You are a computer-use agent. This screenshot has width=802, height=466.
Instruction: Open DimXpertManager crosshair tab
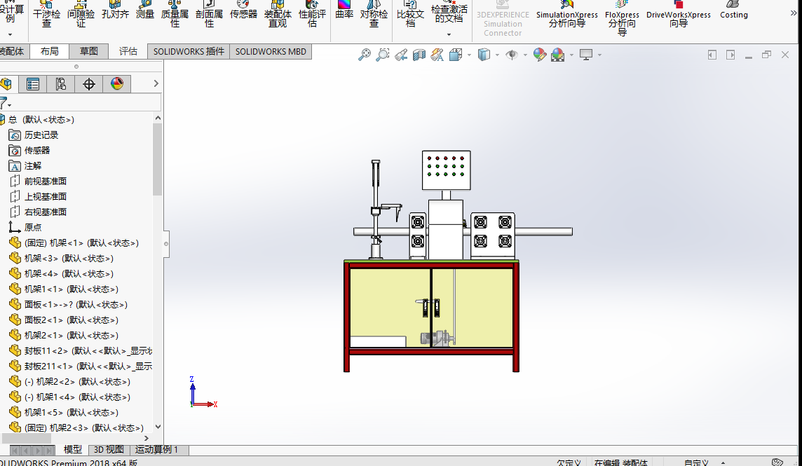(x=89, y=84)
